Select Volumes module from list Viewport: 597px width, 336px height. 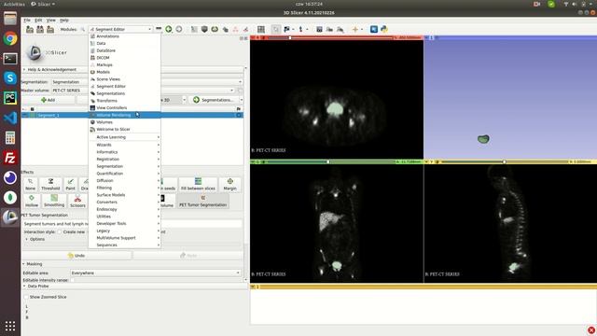(x=124, y=122)
